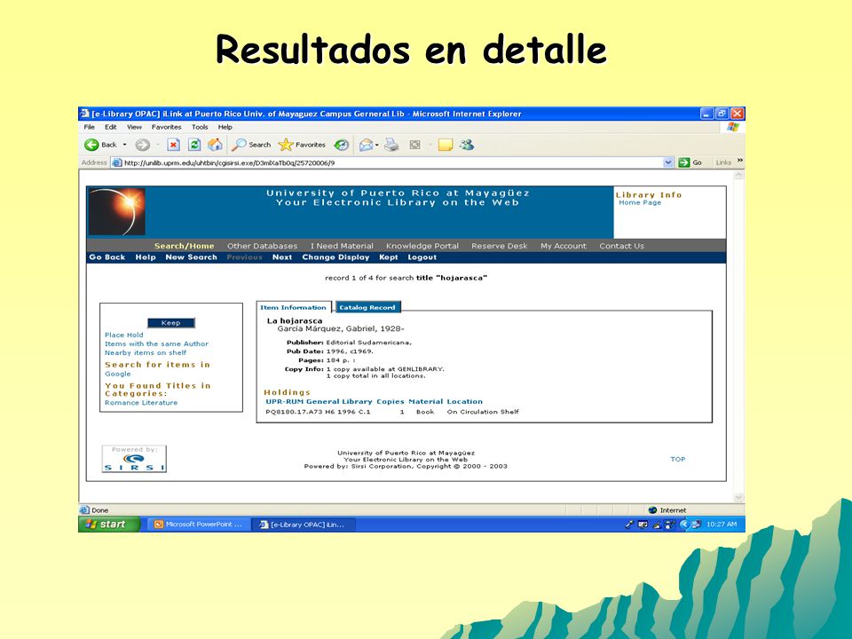
Task: Click the Windows flag logo in the menu bar corner
Action: coord(733,127)
